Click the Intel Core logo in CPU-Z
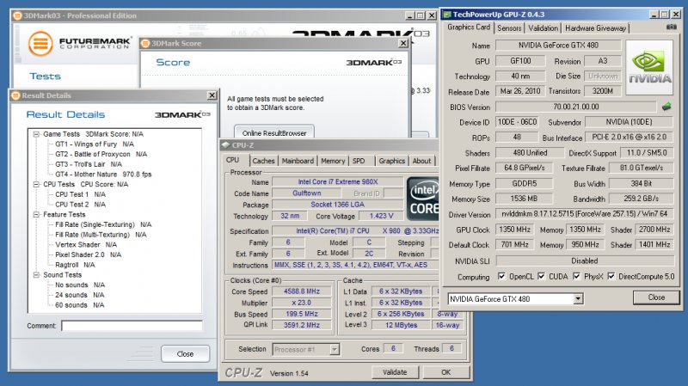The width and height of the screenshot is (688, 386). pos(423,199)
